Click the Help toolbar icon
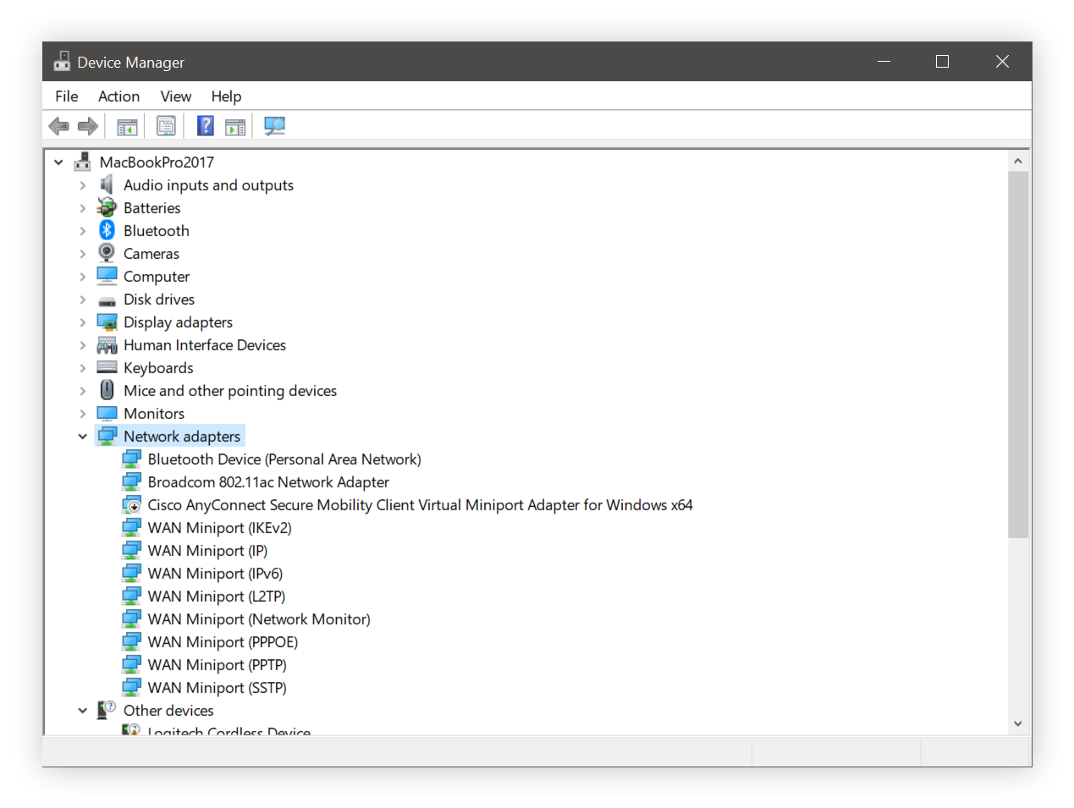This screenshot has height=808, width=1074. (x=205, y=125)
